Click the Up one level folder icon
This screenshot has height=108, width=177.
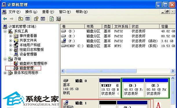[x=21, y=19]
